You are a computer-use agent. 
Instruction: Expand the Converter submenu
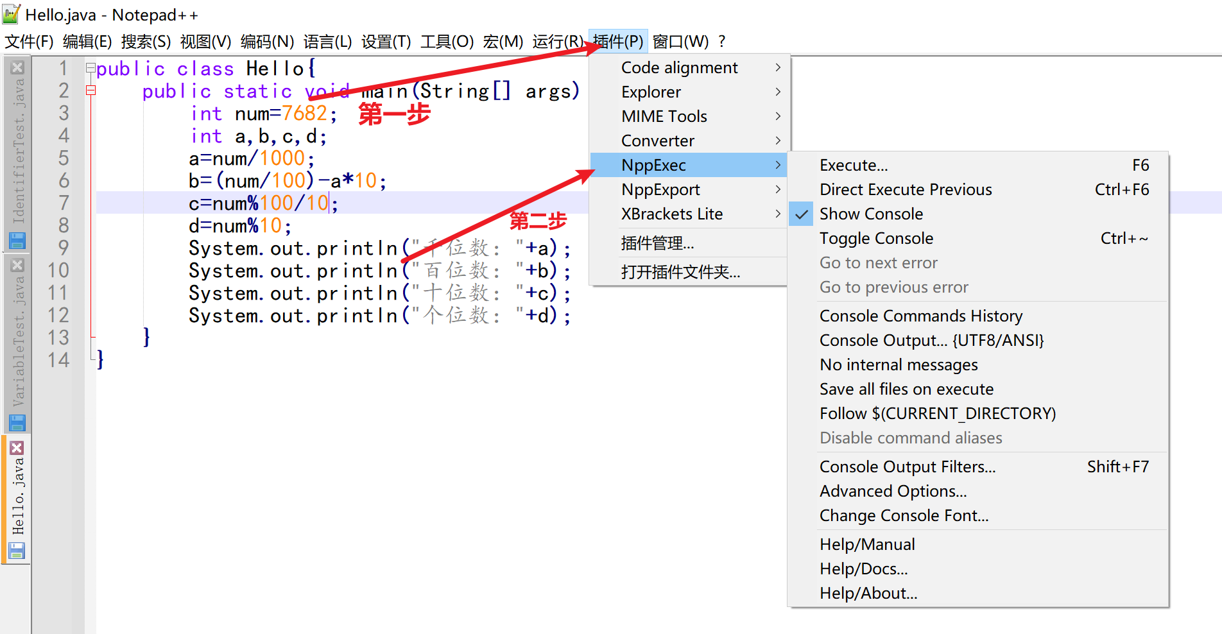coord(688,141)
